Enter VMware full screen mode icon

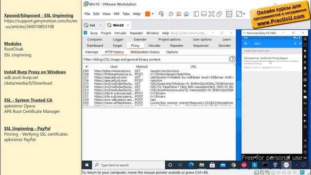point(211,14)
